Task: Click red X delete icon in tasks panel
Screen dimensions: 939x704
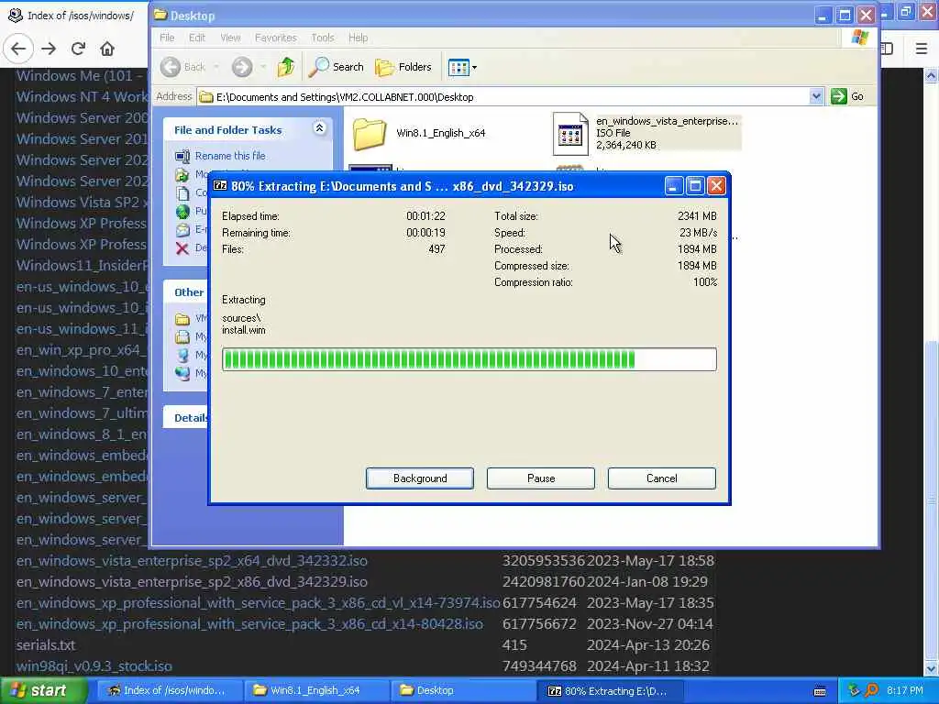Action: 182,247
